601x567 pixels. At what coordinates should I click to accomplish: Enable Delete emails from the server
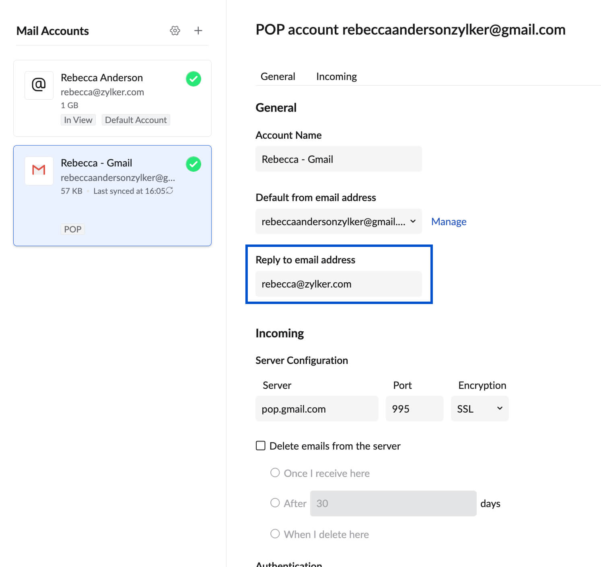pyautogui.click(x=261, y=446)
